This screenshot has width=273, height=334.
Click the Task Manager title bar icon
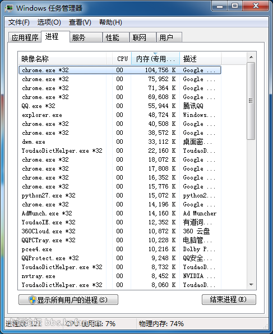tap(10, 8)
